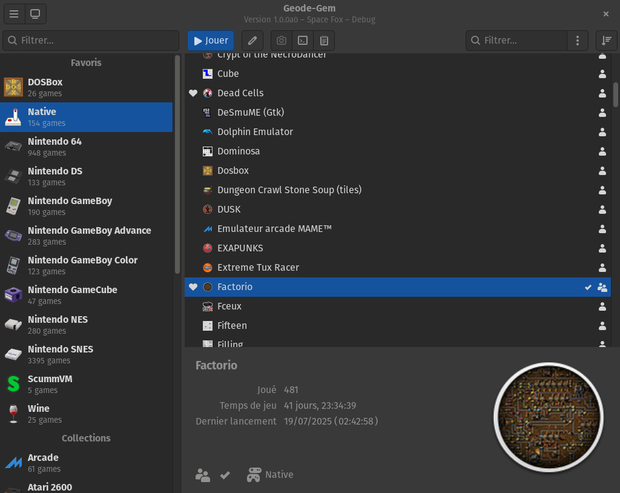Viewport: 620px width, 493px height.
Task: Click the camera screenshot icon
Action: pos(282,41)
